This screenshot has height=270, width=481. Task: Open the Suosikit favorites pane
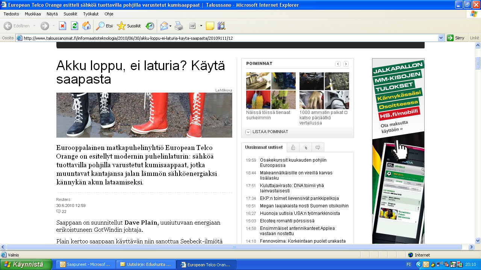point(129,26)
